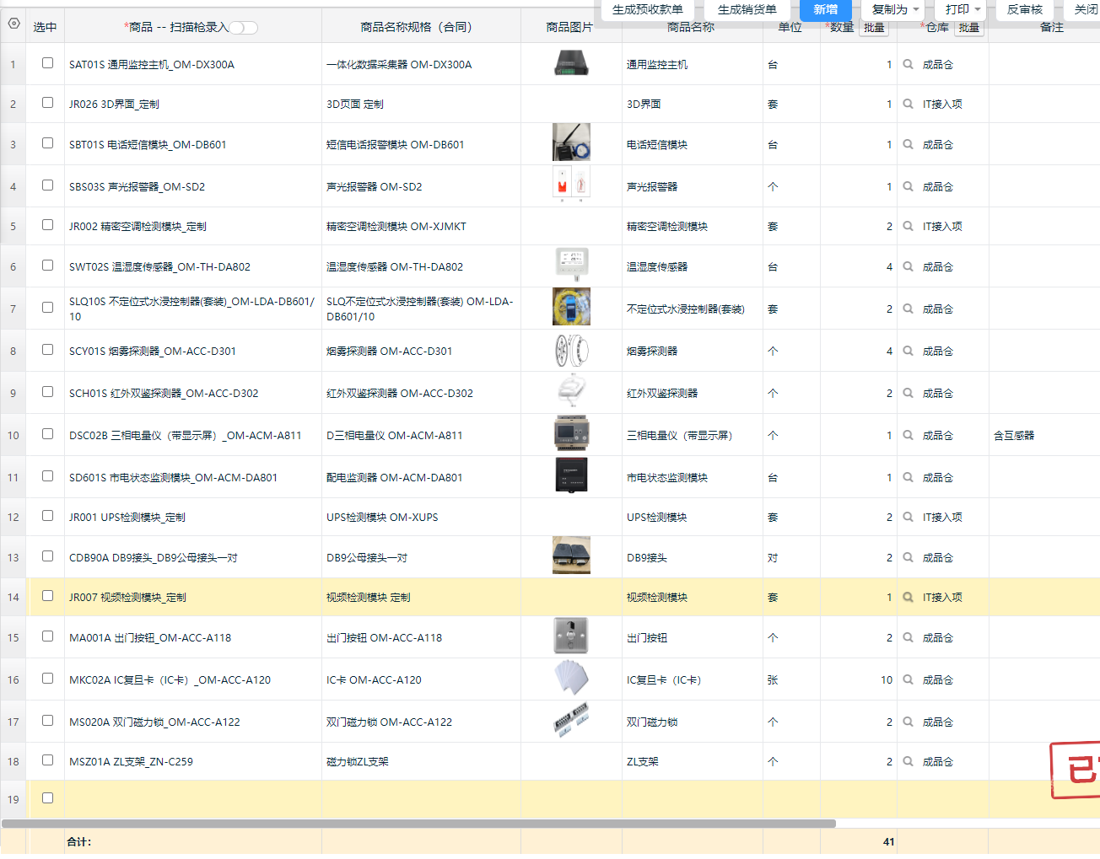Click warehouse search icon for DB9接头 row
The width and height of the screenshot is (1100, 859).
point(909,557)
